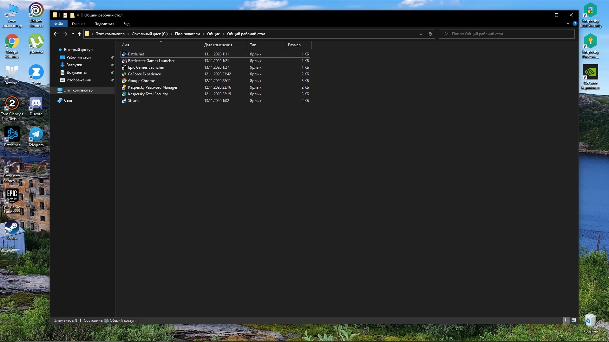Launch µTorrent desktop icon
This screenshot has height=342, width=609.
tap(36, 44)
